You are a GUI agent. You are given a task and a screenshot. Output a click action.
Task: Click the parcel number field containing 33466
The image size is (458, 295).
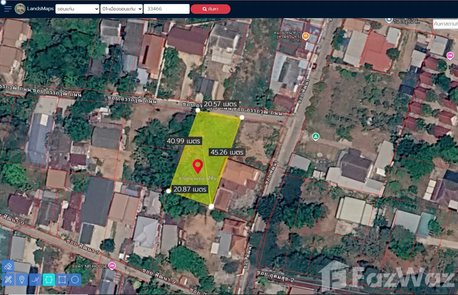tap(167, 9)
